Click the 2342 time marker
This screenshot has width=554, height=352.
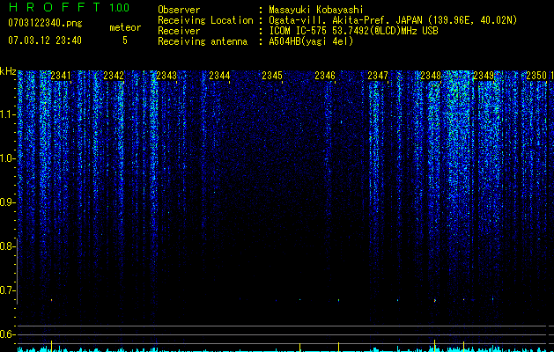[114, 76]
